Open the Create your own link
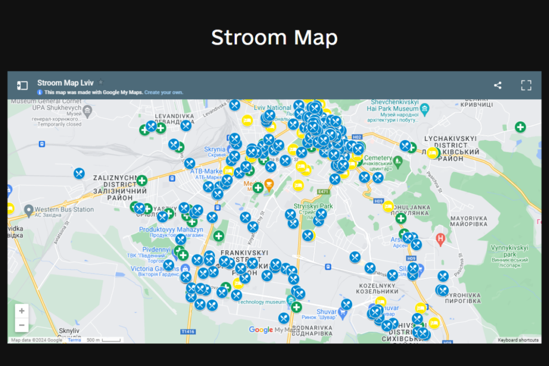 [x=164, y=92]
